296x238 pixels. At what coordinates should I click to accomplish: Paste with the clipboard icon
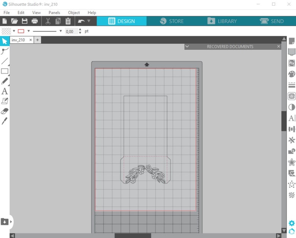click(x=68, y=21)
